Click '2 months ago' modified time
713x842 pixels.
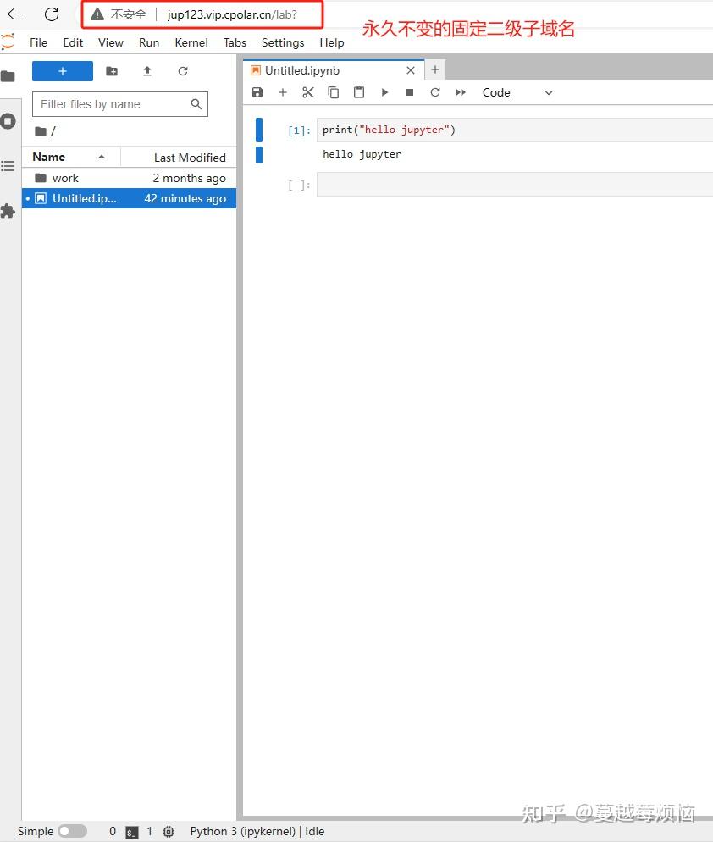click(x=189, y=178)
